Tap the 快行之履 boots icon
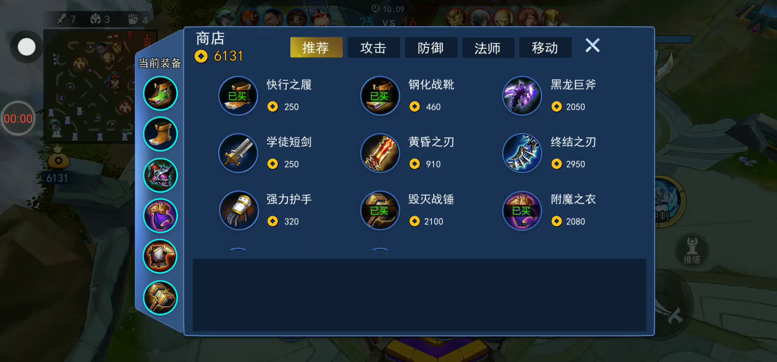This screenshot has width=777, height=362. pos(238,96)
